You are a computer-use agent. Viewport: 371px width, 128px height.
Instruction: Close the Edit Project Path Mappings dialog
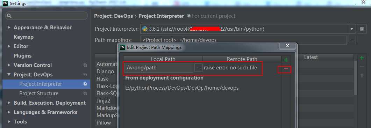tap(287, 46)
